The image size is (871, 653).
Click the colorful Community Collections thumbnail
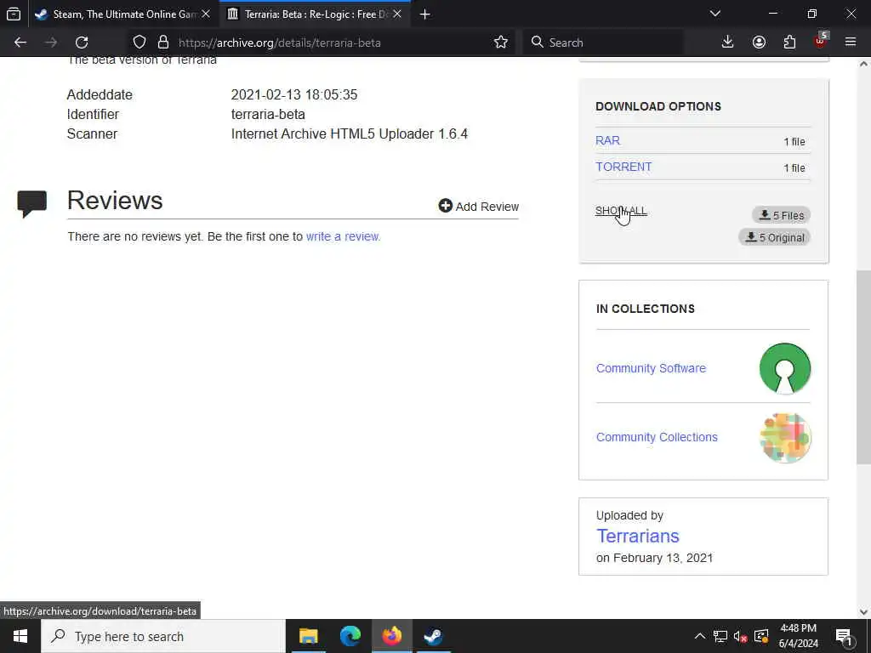point(785,438)
